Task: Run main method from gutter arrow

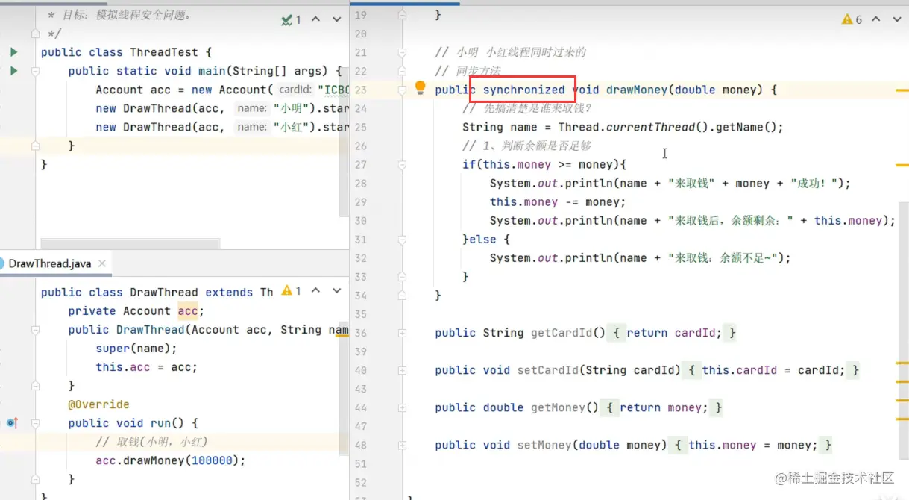Action: (x=13, y=71)
